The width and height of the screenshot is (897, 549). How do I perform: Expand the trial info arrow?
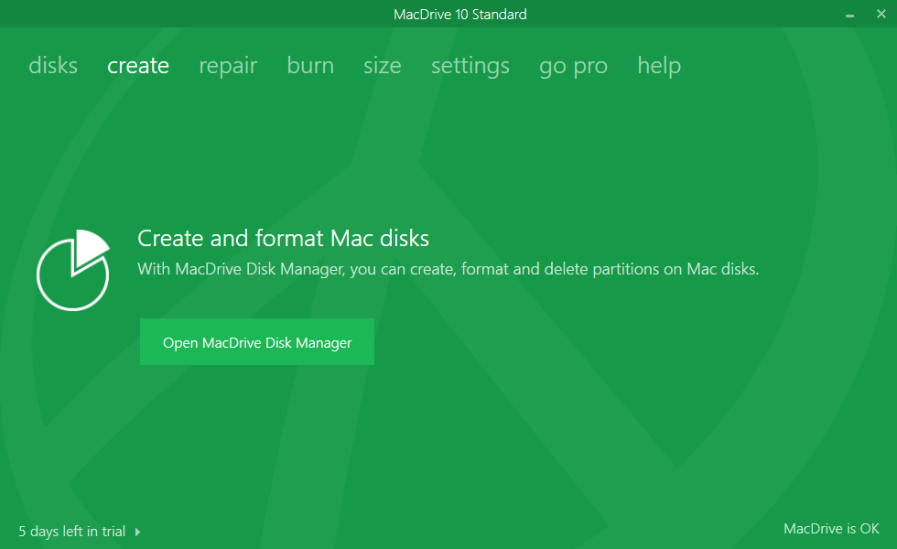pyautogui.click(x=138, y=532)
